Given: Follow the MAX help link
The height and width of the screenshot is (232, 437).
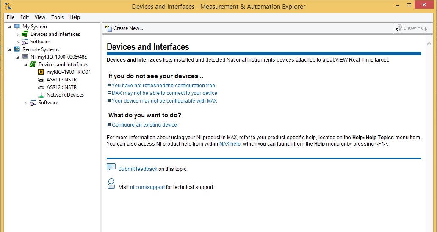Looking at the screenshot, I should point(230,144).
